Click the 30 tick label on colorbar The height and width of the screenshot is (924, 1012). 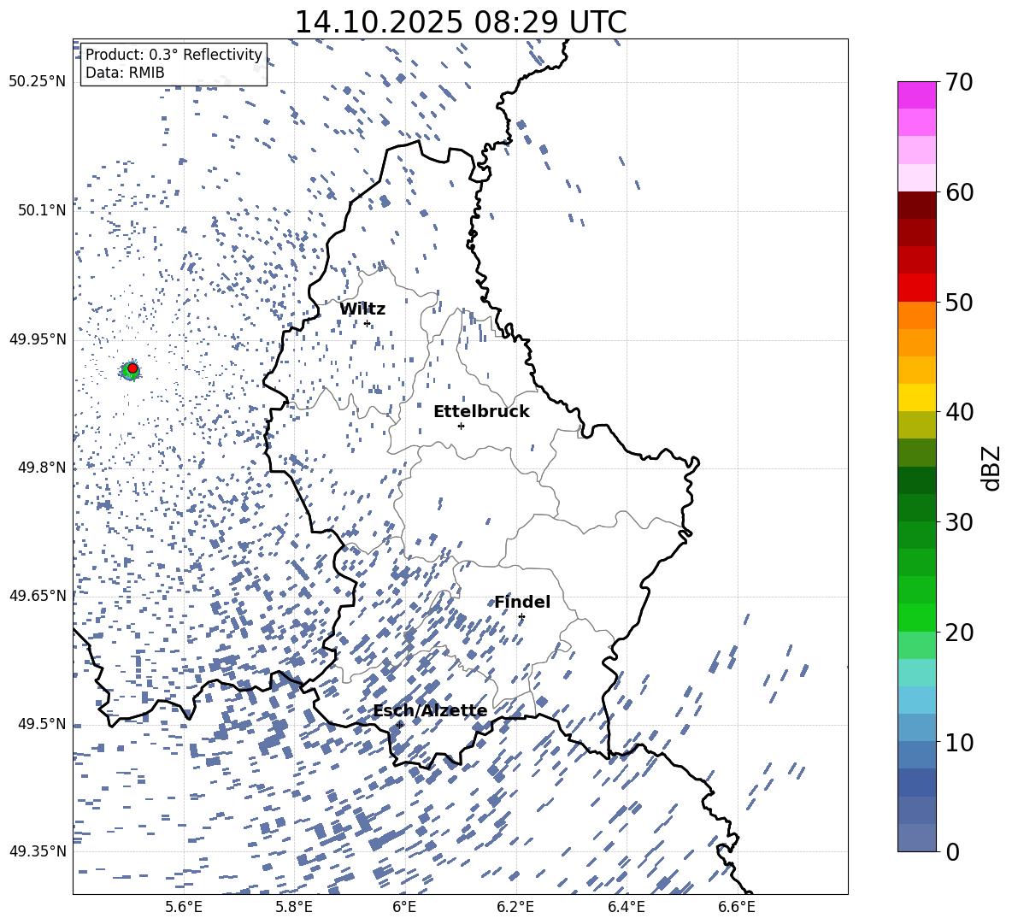coord(959,521)
